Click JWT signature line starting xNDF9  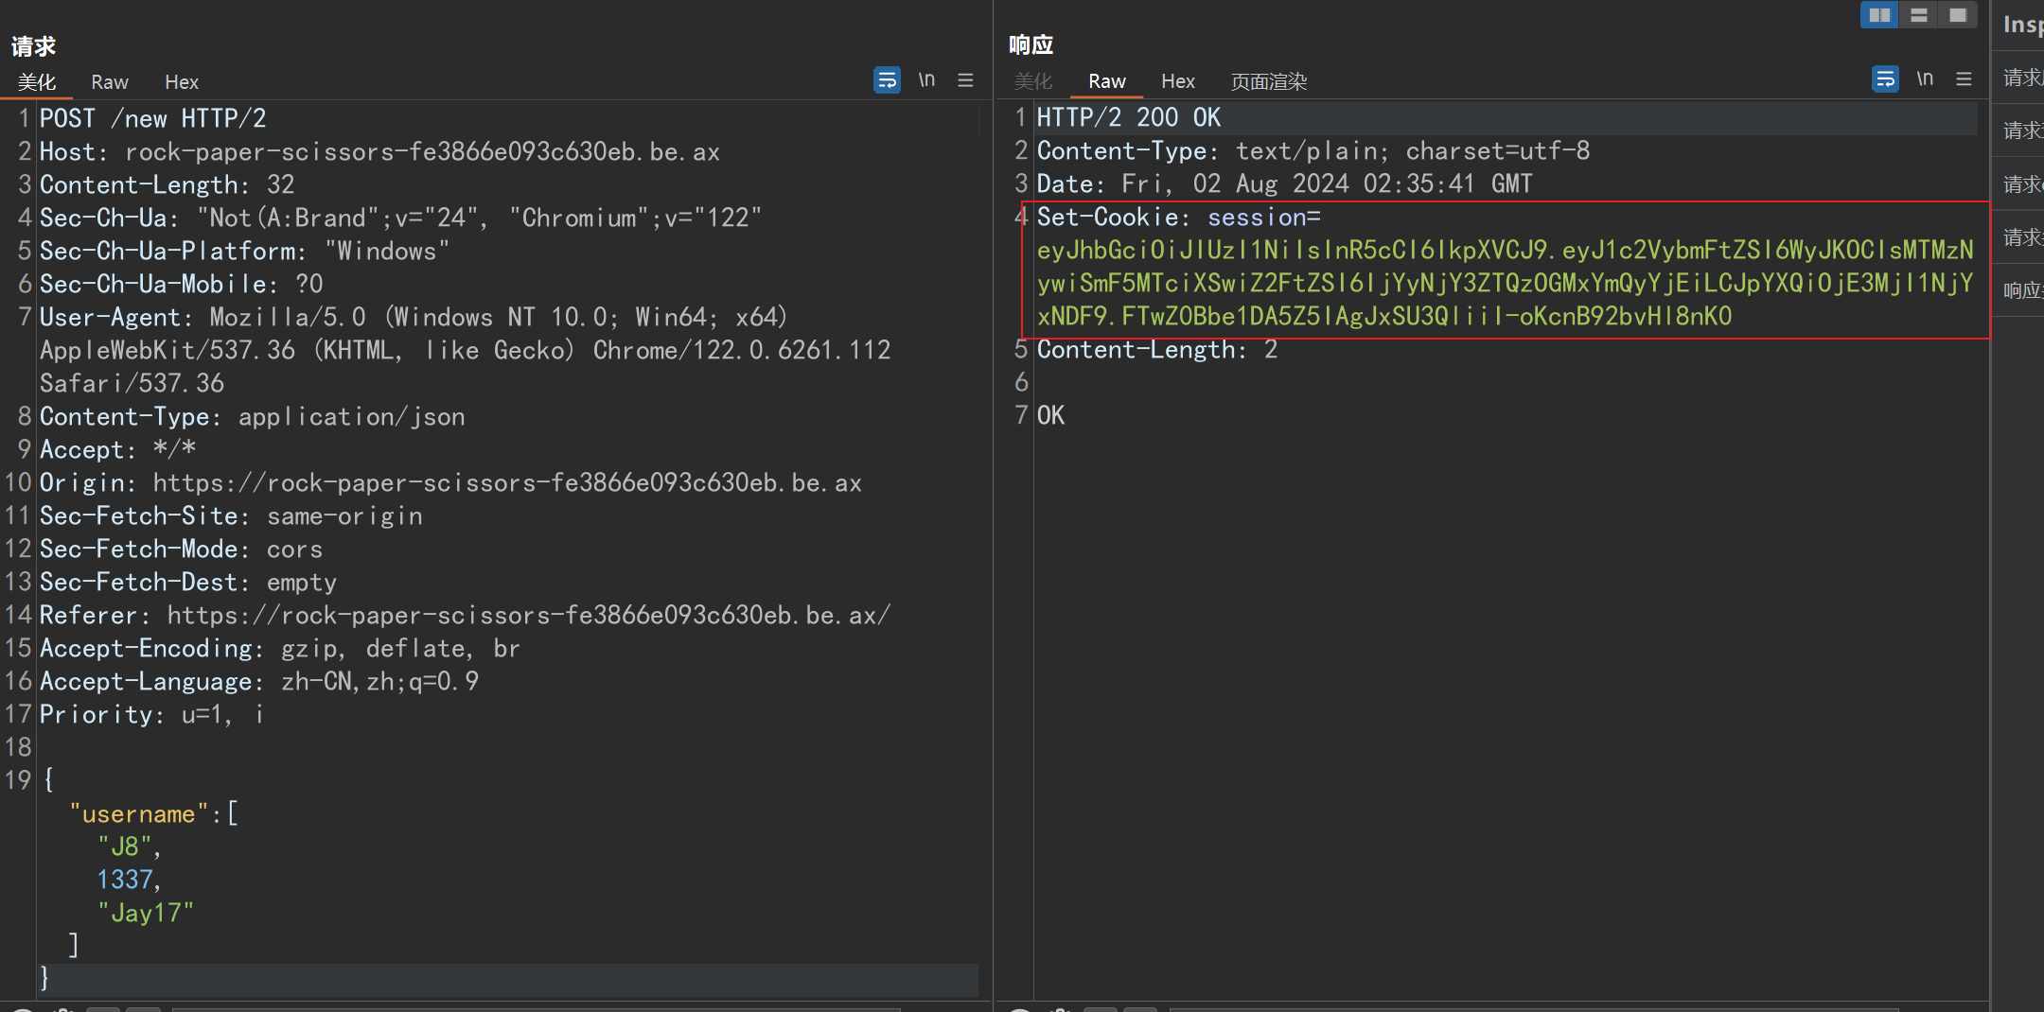pos(1384,316)
